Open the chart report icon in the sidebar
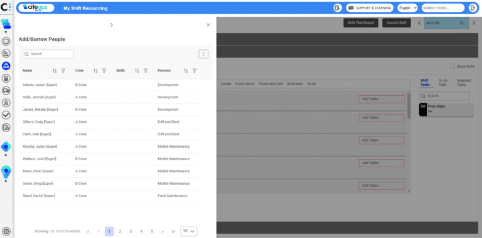The image size is (482, 238). (6, 54)
